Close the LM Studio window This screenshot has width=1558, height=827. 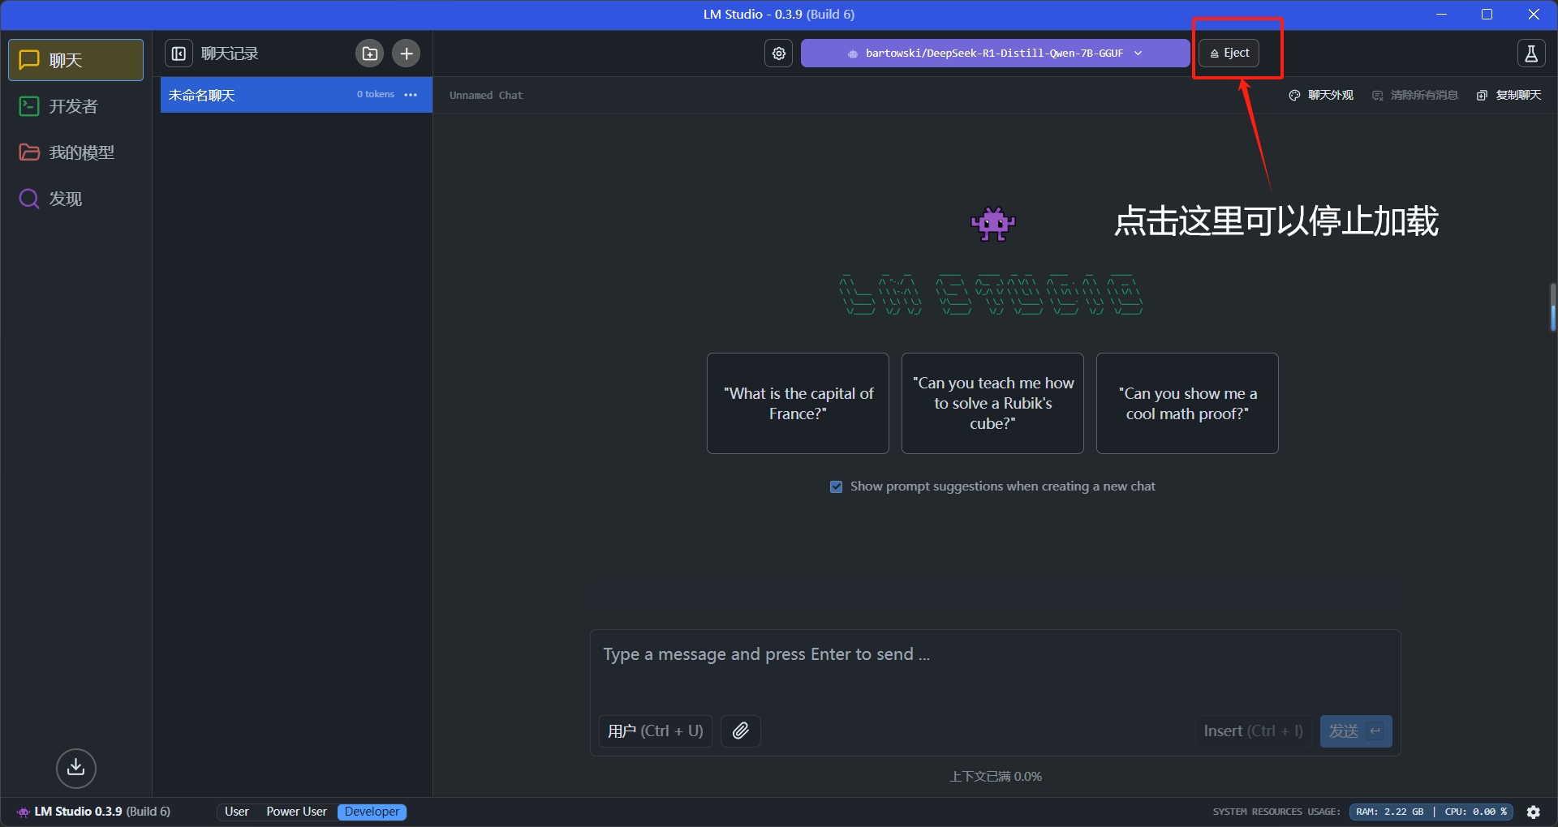pyautogui.click(x=1534, y=15)
